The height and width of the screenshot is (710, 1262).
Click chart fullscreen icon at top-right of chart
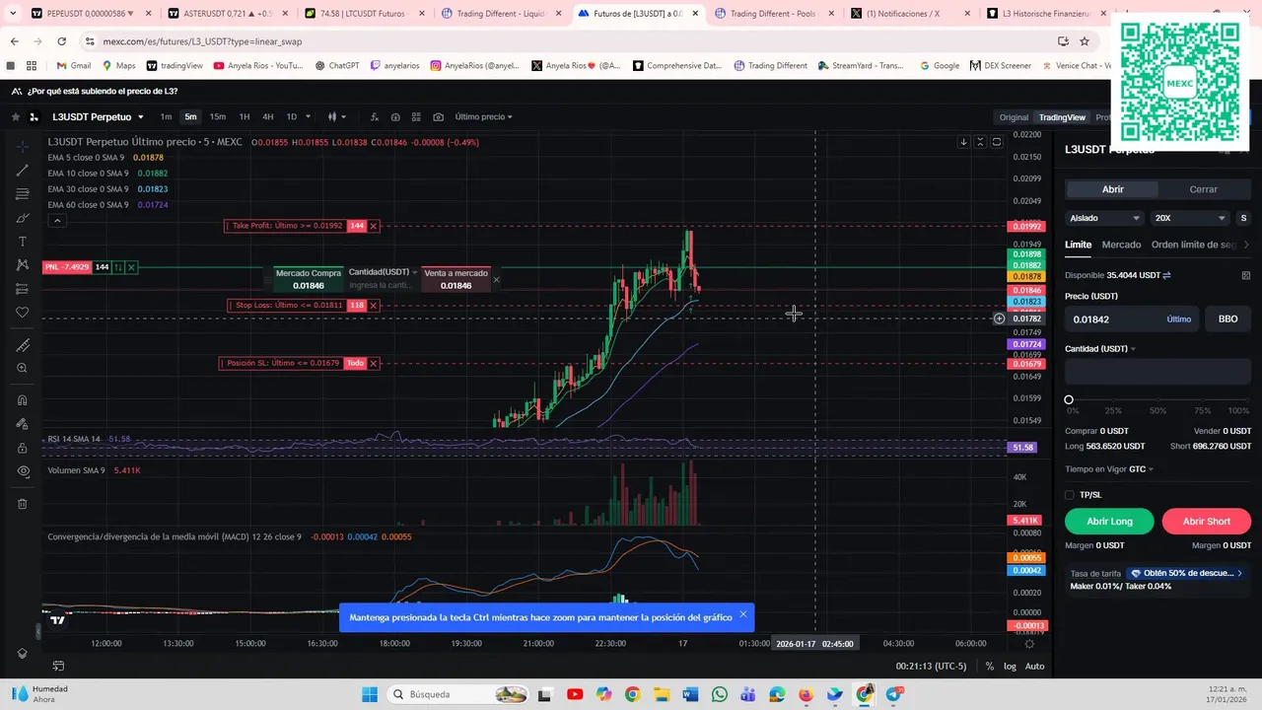[997, 142]
